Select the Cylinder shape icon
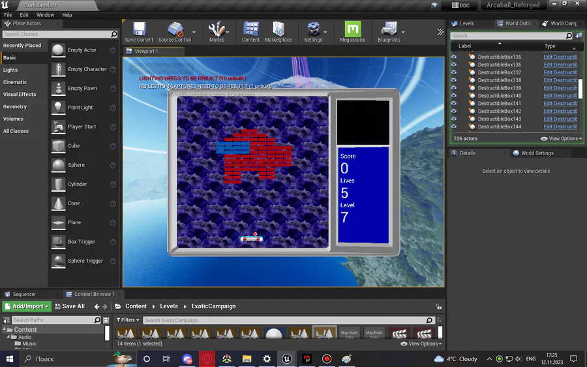 [58, 184]
